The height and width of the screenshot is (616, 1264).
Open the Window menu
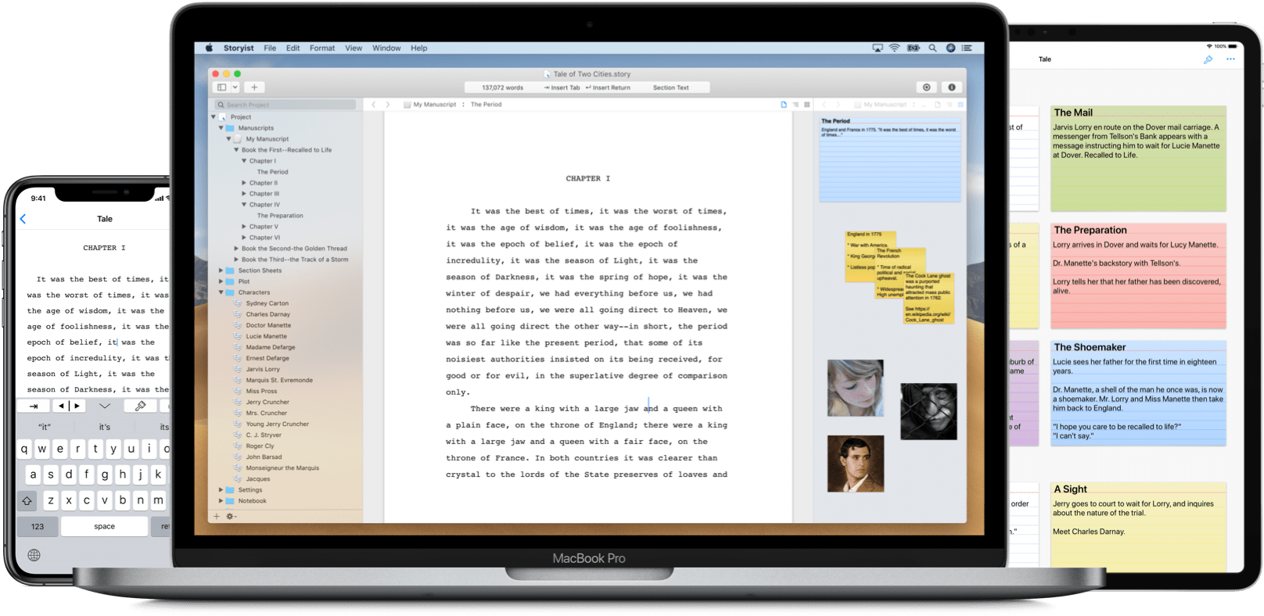tap(386, 48)
